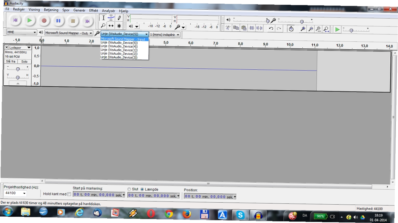398x223 pixels.
Task: Click the Copy icon in edit toolbar
Action: click(236, 28)
